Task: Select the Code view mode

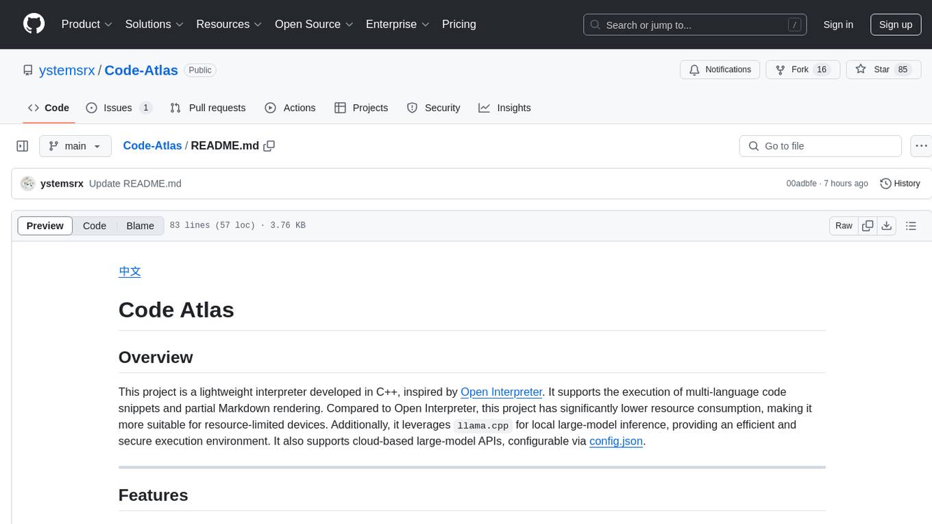Action: coord(95,226)
